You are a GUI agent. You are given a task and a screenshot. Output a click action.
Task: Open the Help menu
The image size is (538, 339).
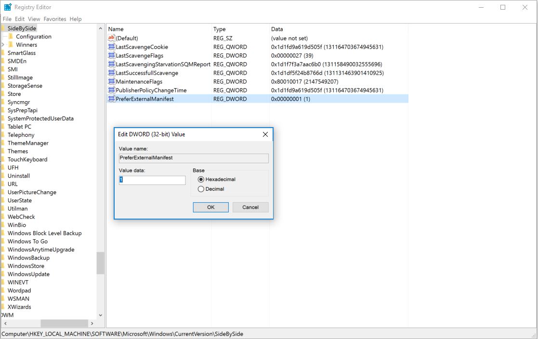tap(76, 19)
